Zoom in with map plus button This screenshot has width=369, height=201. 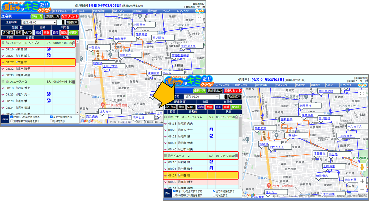pos(362,181)
